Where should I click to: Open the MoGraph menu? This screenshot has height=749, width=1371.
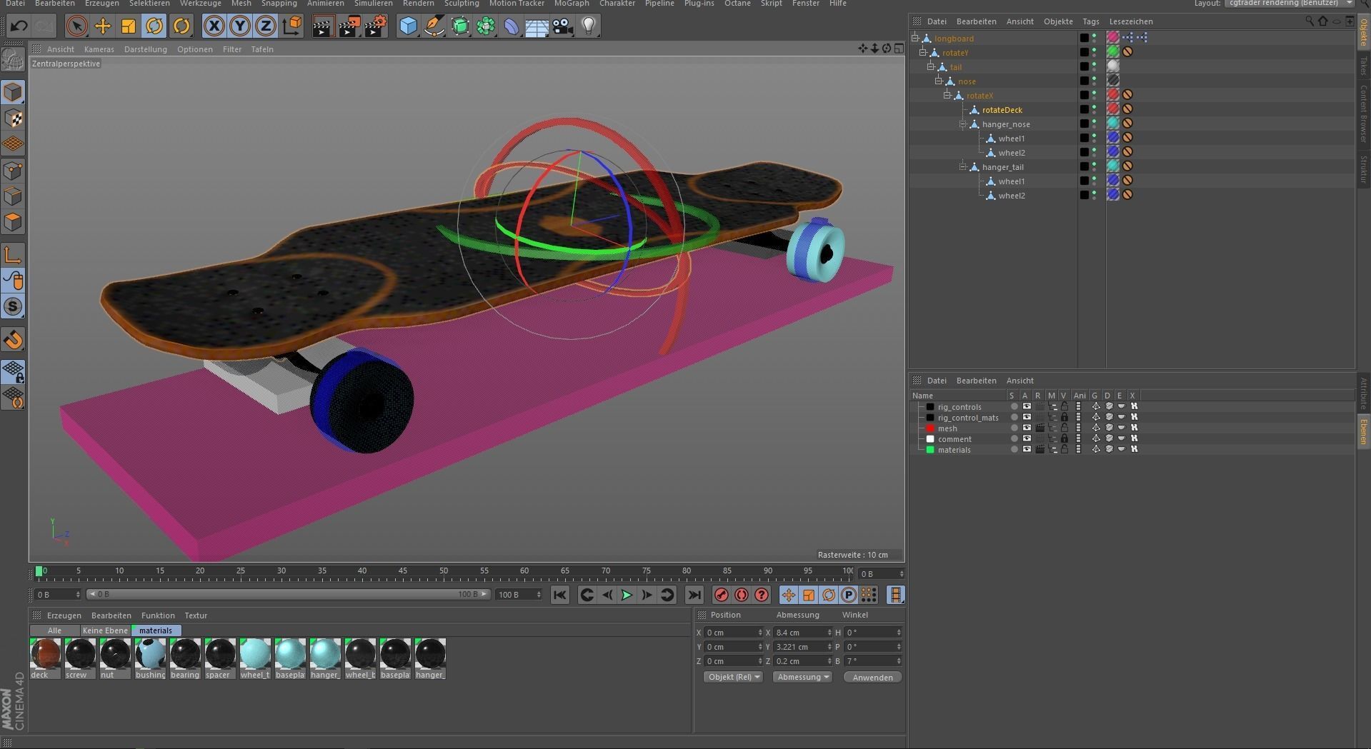point(572,4)
